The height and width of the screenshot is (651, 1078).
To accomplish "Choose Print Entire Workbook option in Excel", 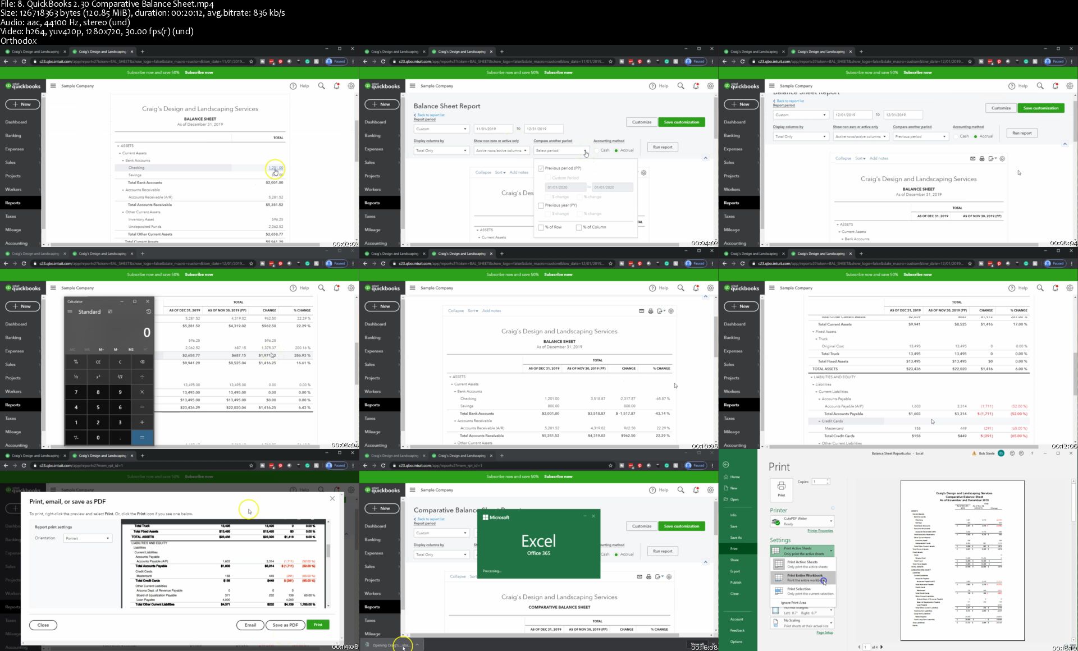I will pyautogui.click(x=803, y=577).
